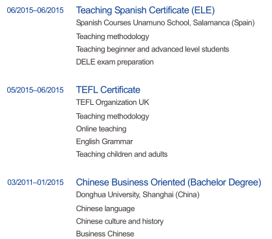Select the date range 06/2015–06/2015
Viewport: 272px width, 239px height.
[x=35, y=10]
